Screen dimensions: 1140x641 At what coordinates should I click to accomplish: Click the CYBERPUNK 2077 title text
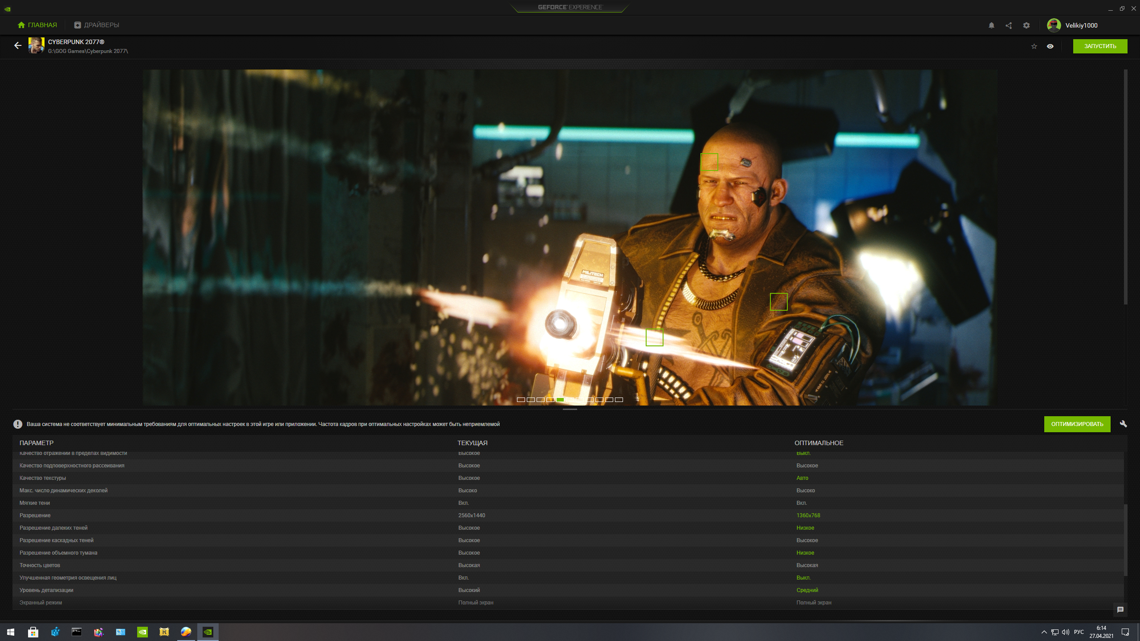point(76,42)
